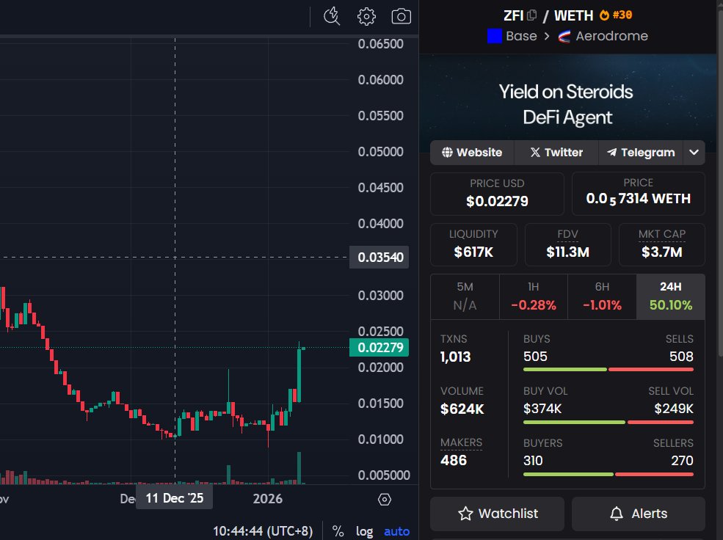Click the Watchlist star icon

point(465,514)
